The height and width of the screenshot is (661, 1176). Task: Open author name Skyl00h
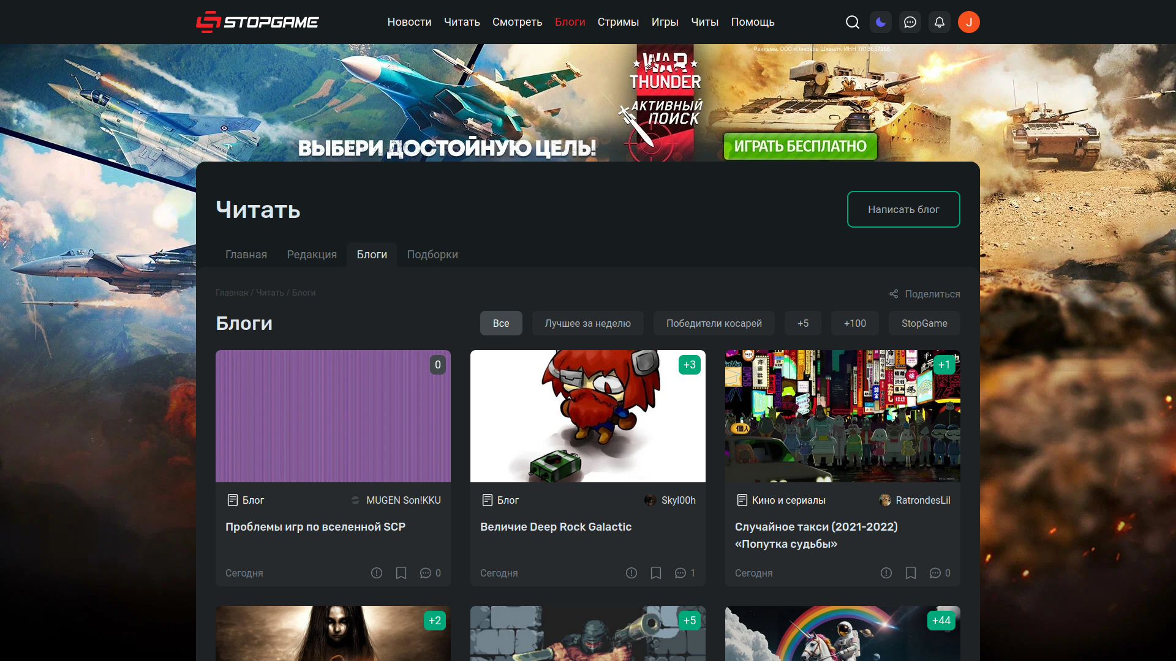click(679, 500)
